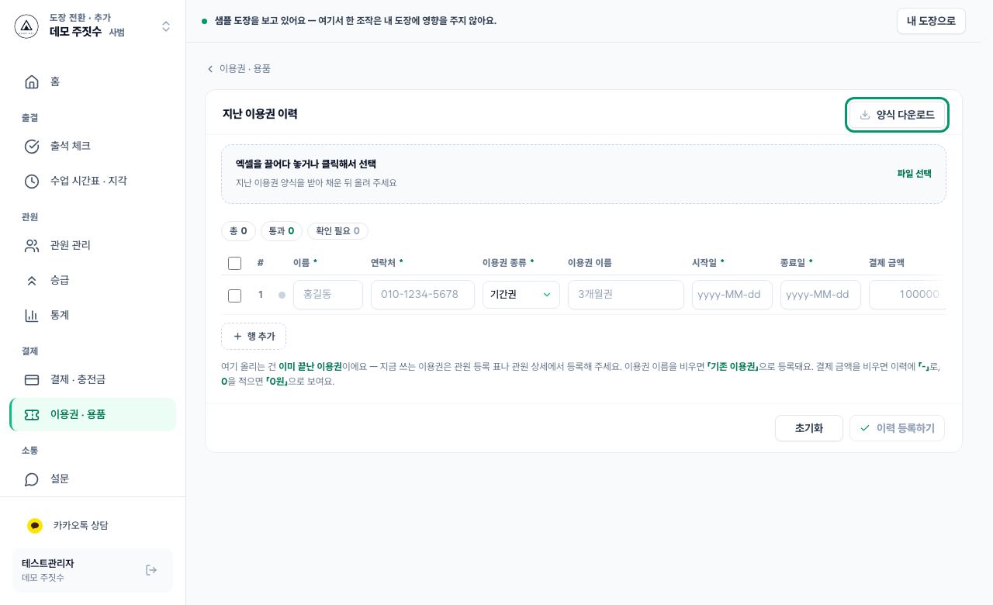993x605 pixels.
Task: Click the 설문 speech bubble icon
Action: (32, 479)
